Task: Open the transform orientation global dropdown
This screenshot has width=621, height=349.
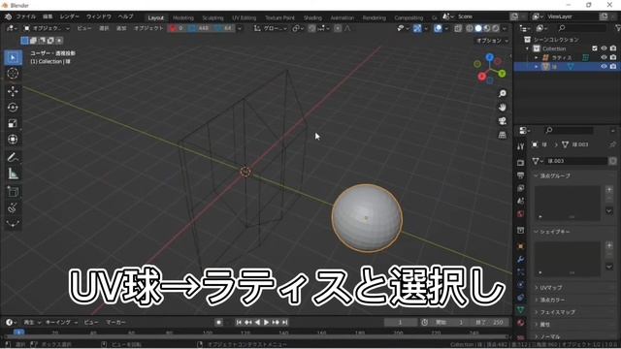Action: (271, 28)
